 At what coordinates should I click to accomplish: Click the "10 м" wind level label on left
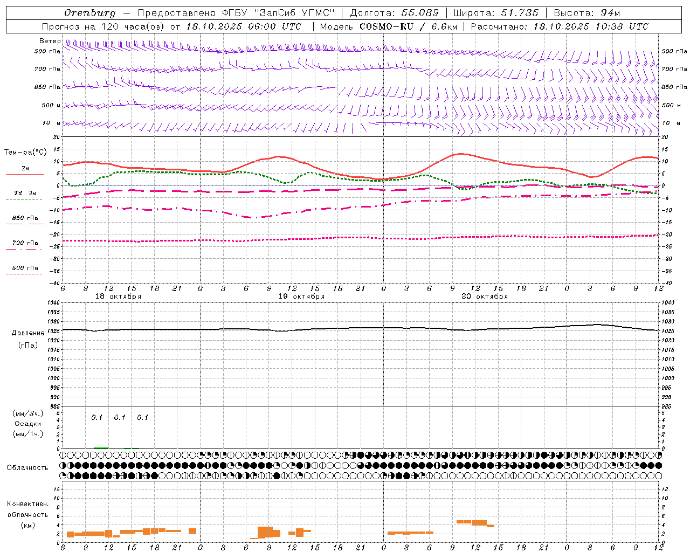click(52, 123)
